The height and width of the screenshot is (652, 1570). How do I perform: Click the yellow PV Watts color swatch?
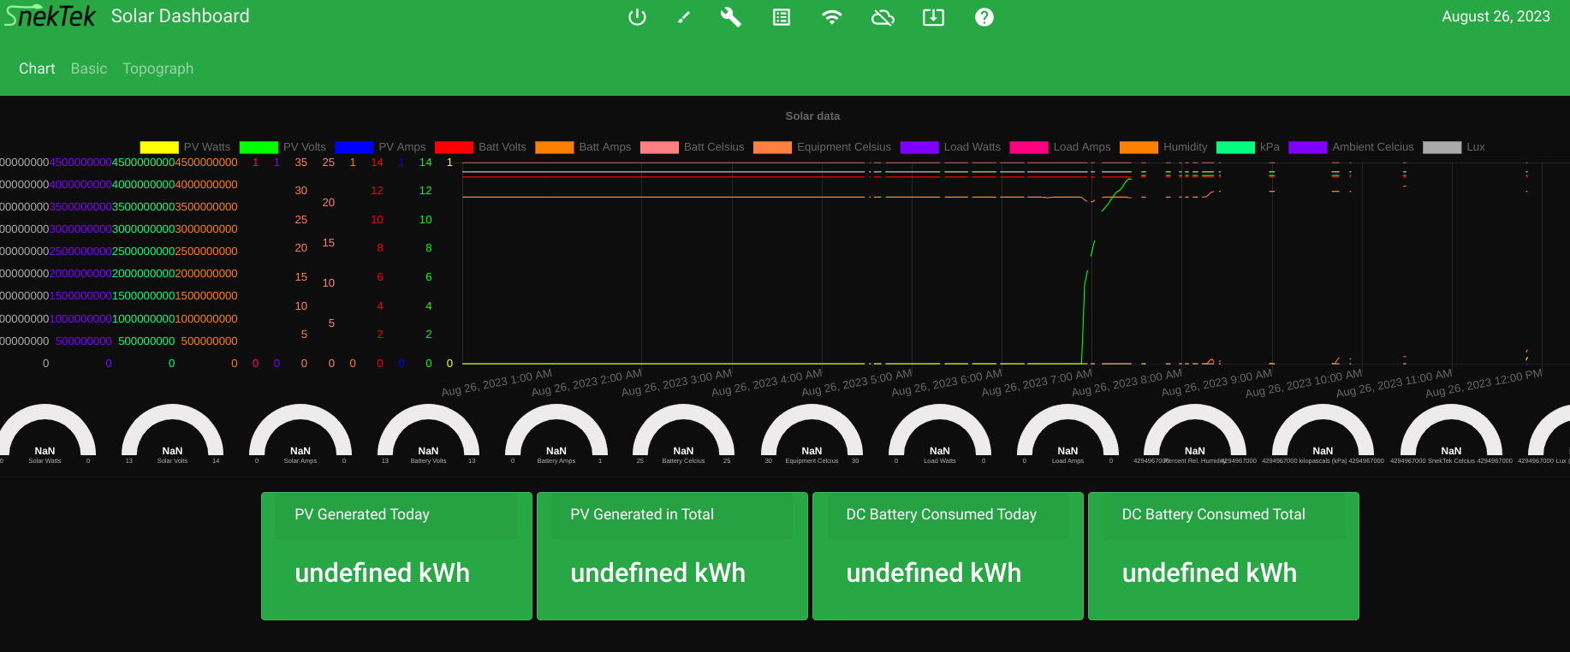[159, 147]
